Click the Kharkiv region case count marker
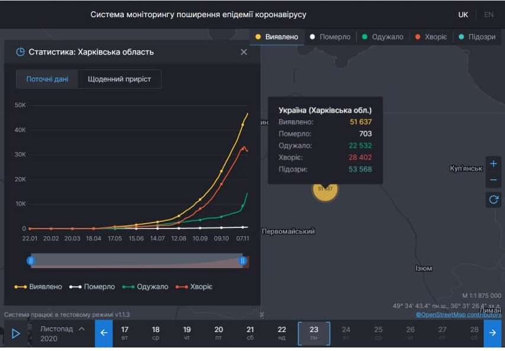 [324, 191]
